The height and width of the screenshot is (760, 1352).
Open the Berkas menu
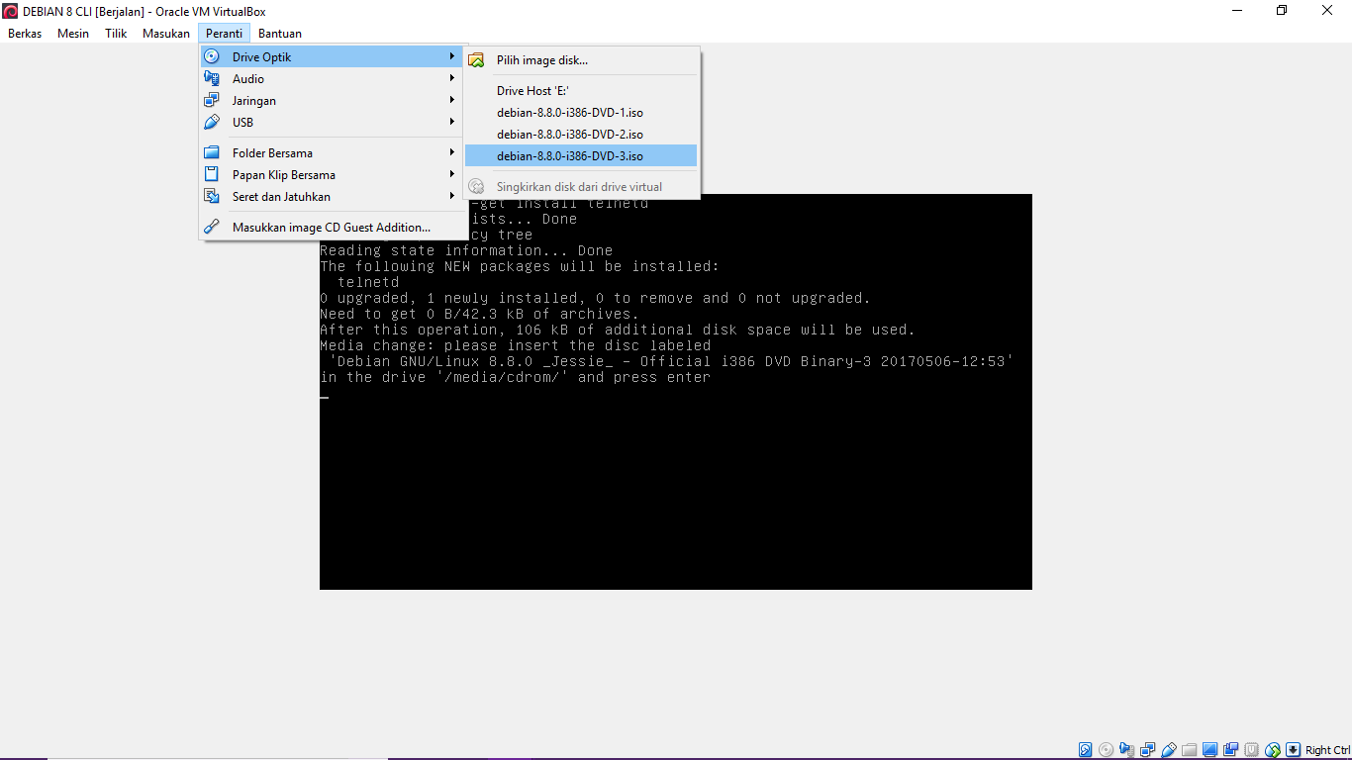[25, 34]
